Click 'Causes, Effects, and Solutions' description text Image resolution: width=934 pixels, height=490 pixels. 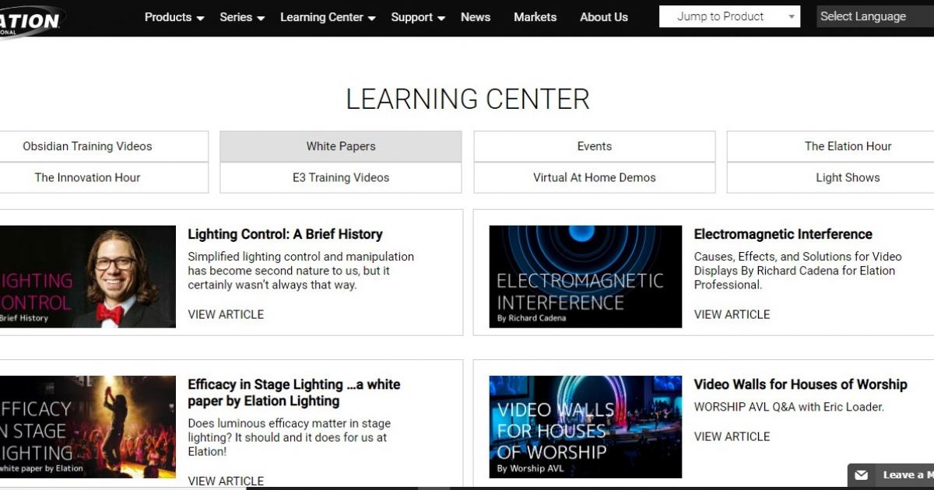point(798,271)
